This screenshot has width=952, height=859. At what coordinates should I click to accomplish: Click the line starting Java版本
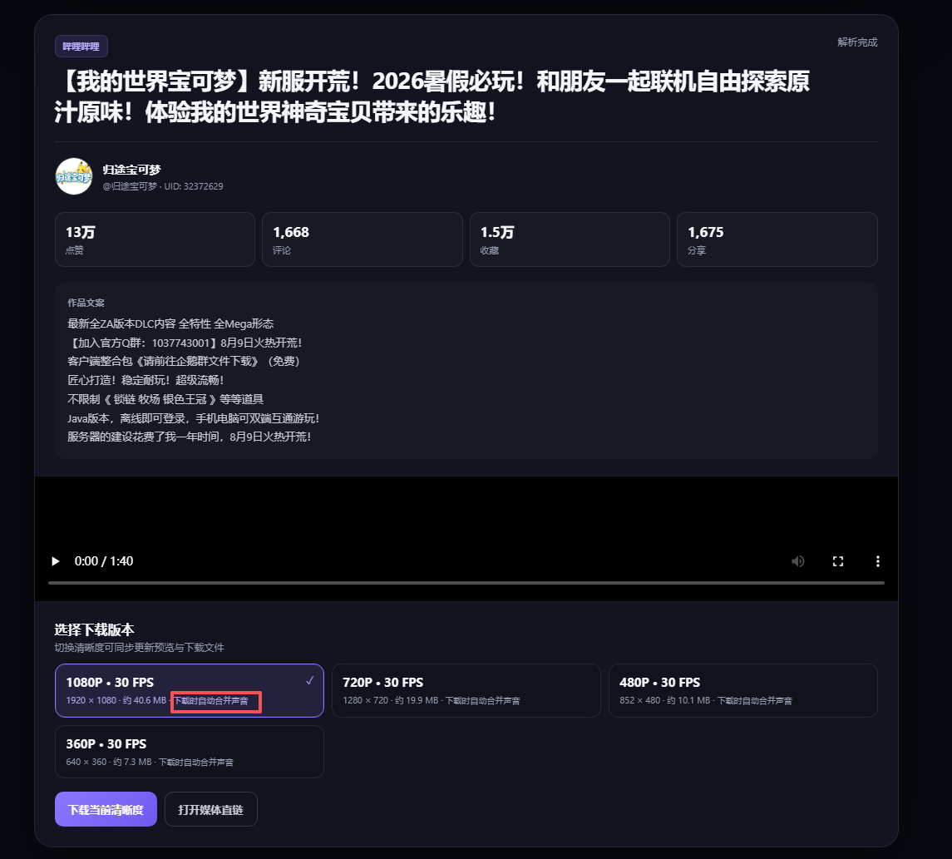tap(194, 417)
